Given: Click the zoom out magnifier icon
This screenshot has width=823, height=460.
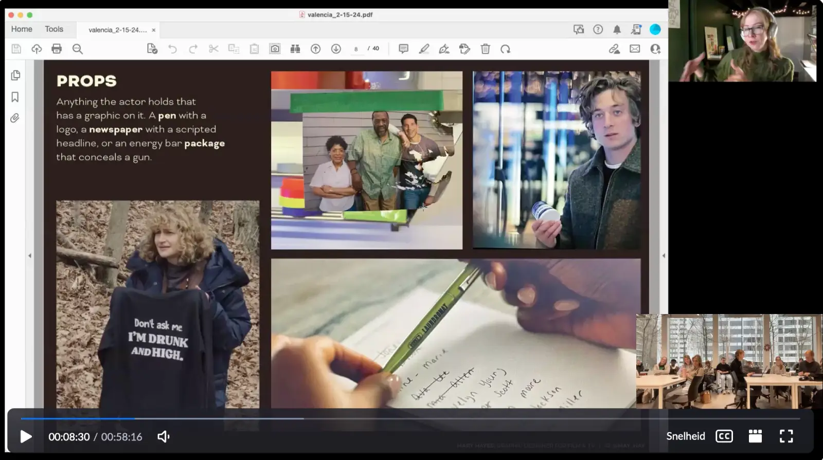Looking at the screenshot, I should [78, 49].
